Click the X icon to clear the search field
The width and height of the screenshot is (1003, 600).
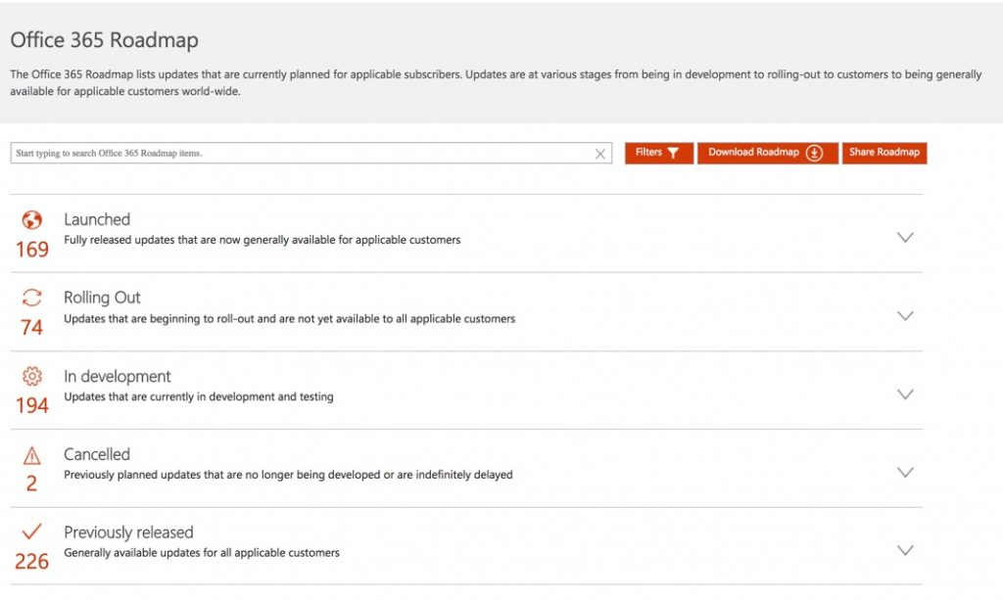pyautogui.click(x=600, y=153)
